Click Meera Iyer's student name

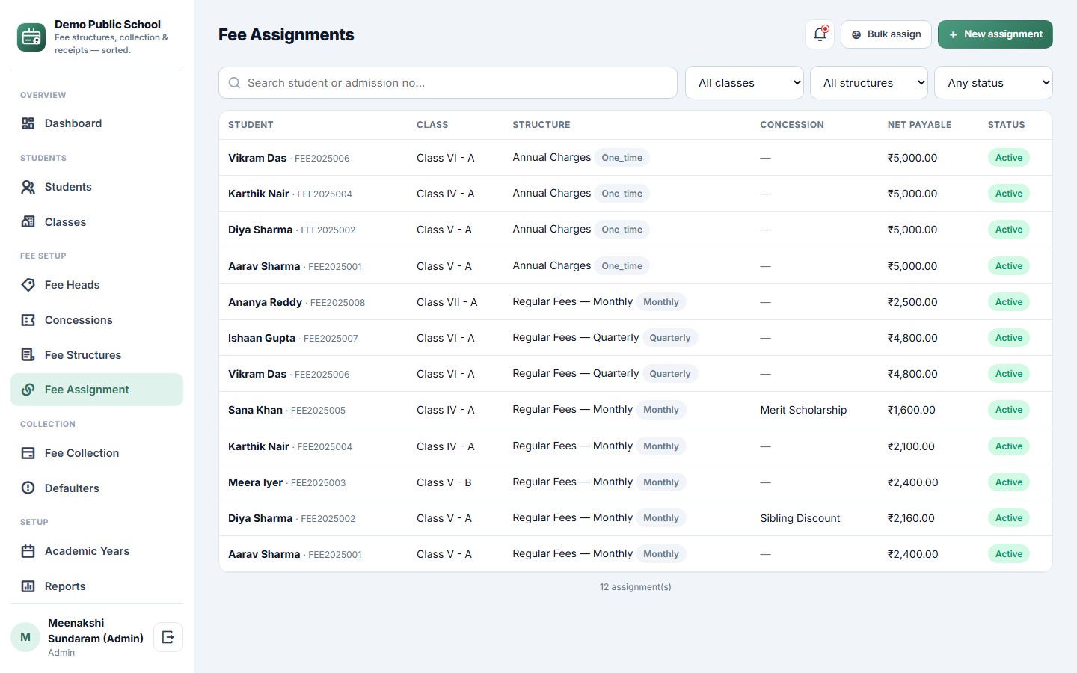255,482
